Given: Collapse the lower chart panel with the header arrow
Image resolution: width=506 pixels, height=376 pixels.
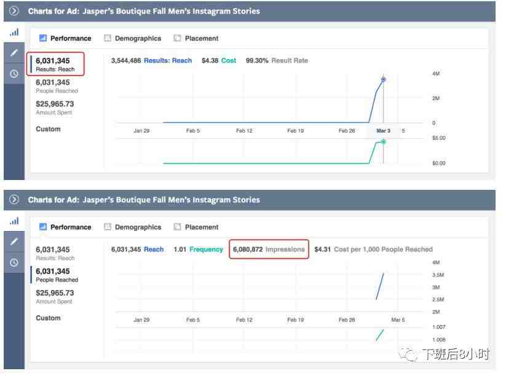Looking at the screenshot, I should pos(14,200).
